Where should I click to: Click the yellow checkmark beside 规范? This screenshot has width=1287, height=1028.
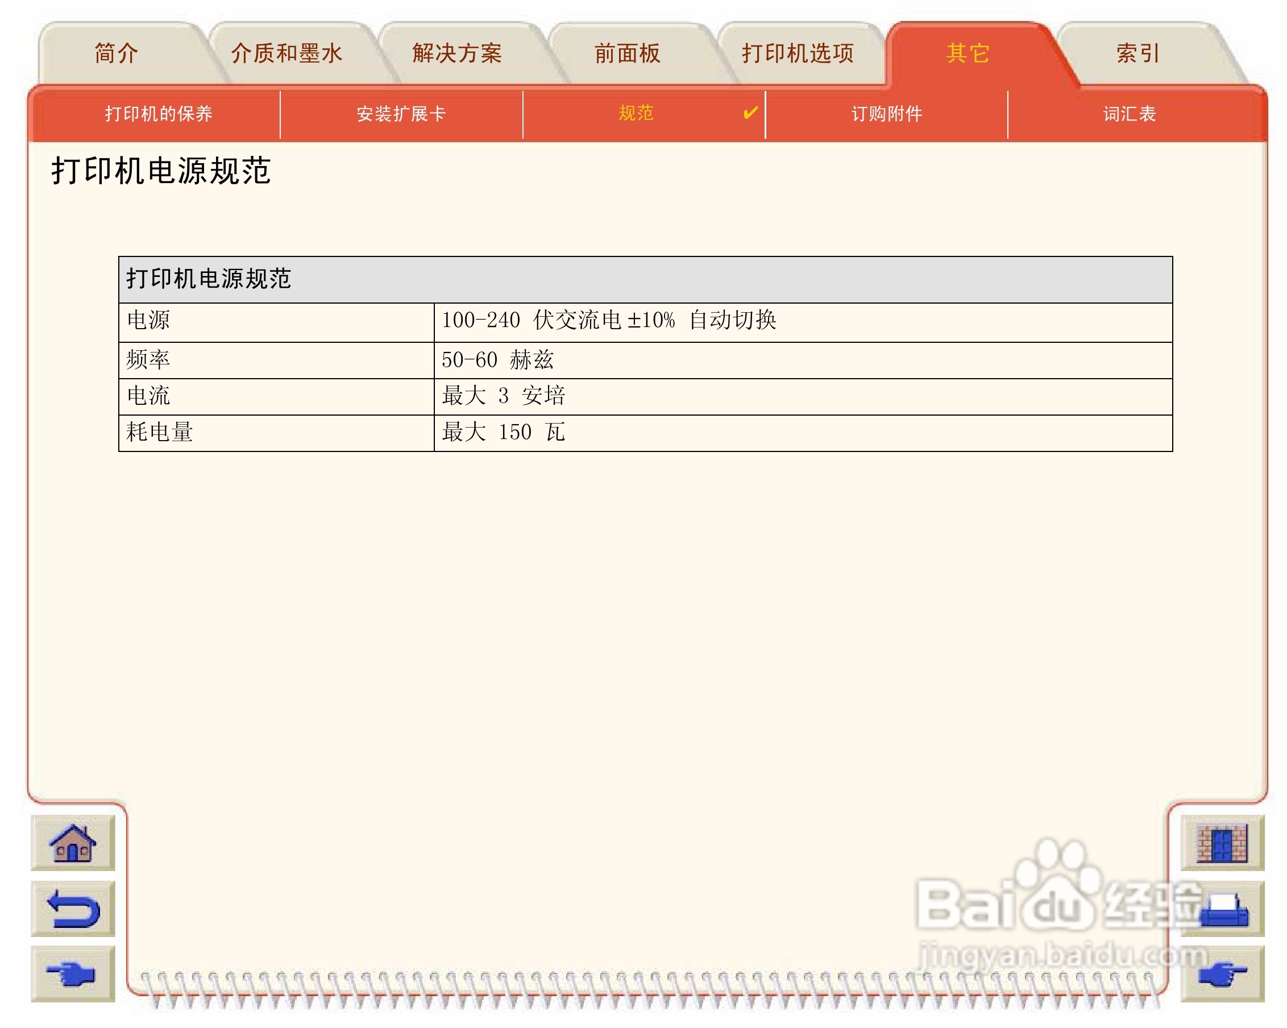750,112
